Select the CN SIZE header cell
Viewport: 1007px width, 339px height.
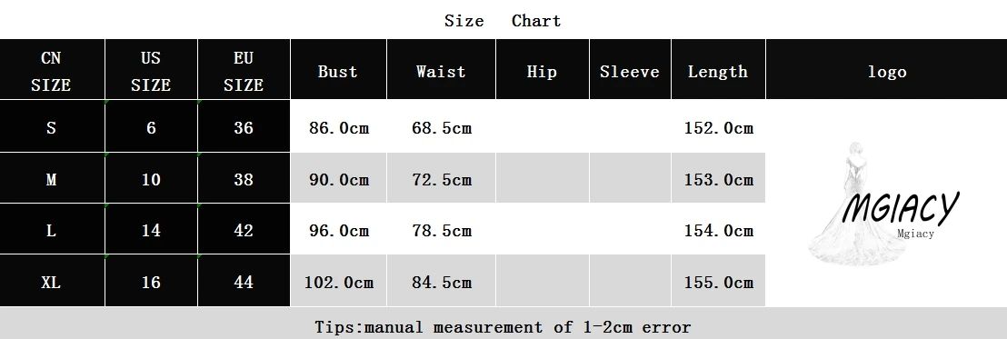(x=52, y=69)
